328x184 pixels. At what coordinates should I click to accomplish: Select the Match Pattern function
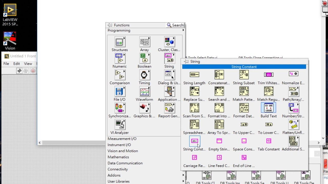pos(244,91)
